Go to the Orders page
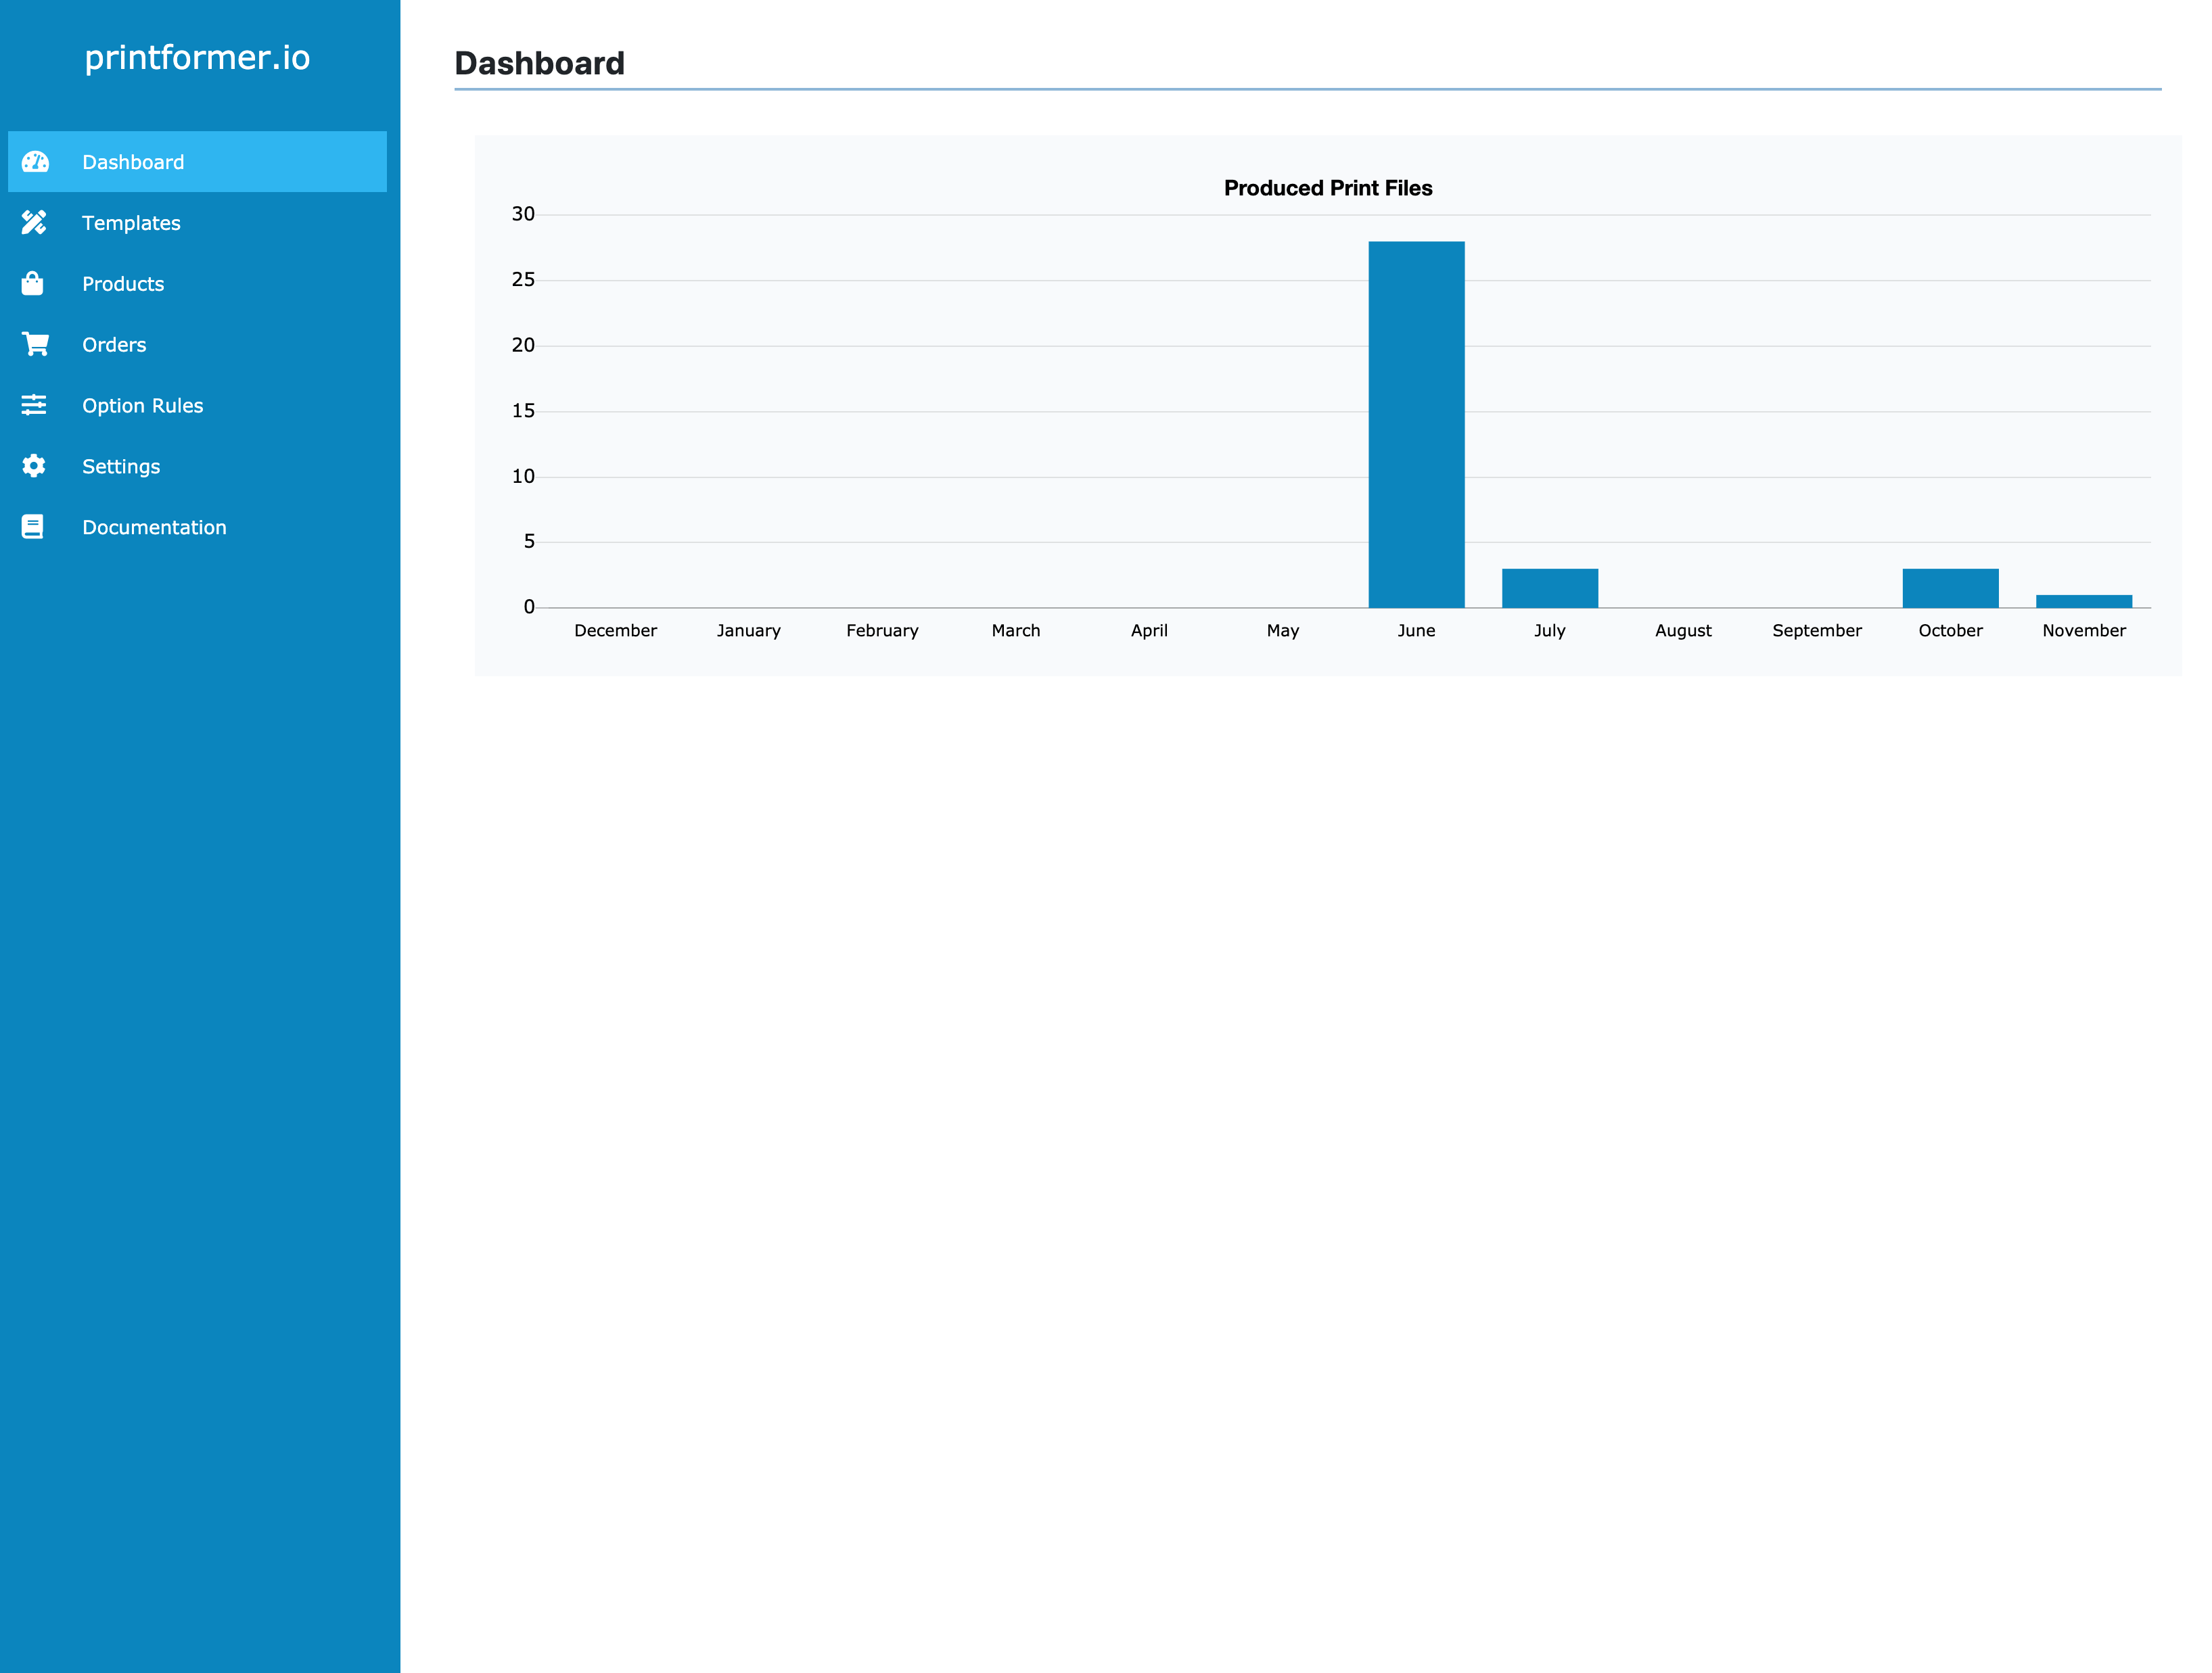This screenshot has height=1673, width=2212. (114, 345)
